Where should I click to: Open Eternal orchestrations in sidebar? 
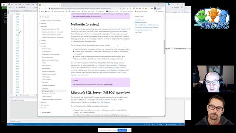point(48,71)
